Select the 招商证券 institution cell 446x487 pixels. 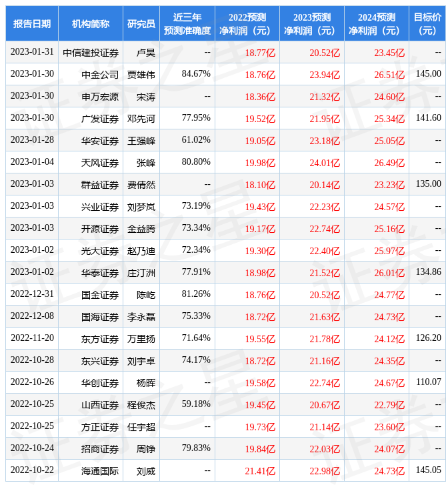pos(91,449)
